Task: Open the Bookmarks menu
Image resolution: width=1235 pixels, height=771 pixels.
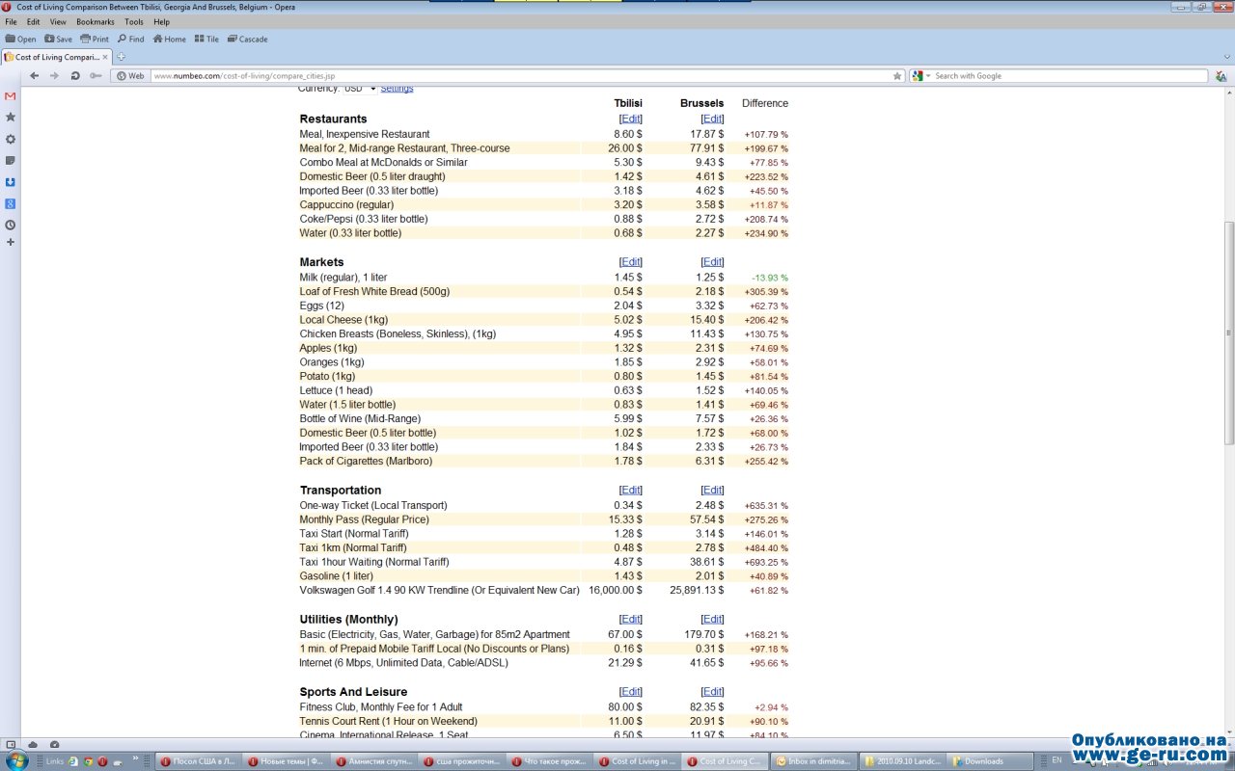Action: pyautogui.click(x=95, y=22)
